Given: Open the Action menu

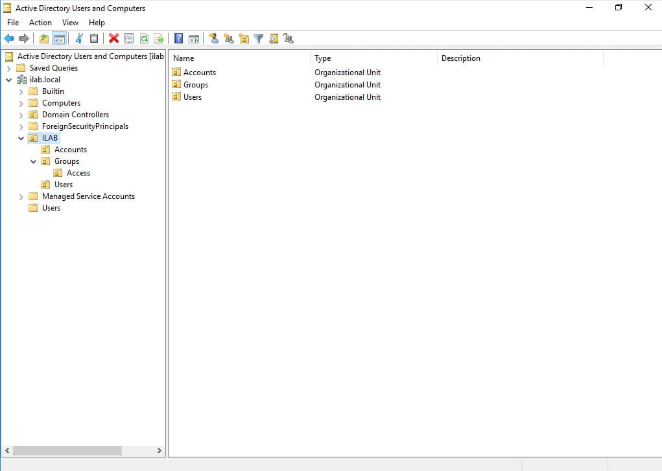Looking at the screenshot, I should tap(40, 23).
